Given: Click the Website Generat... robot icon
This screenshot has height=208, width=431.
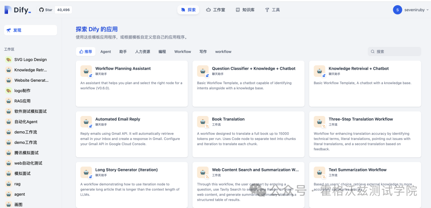Looking at the screenshot, I should [8, 80].
